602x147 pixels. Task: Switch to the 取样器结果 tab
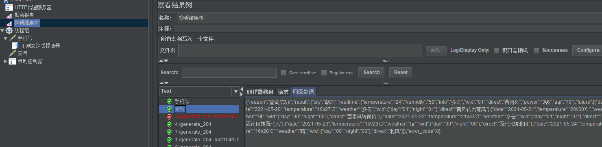(260, 92)
